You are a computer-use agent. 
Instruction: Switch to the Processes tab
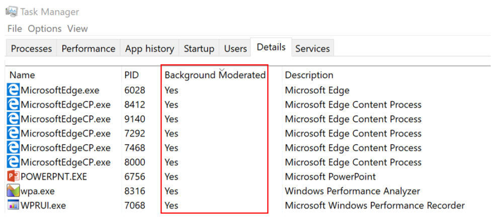click(x=31, y=49)
